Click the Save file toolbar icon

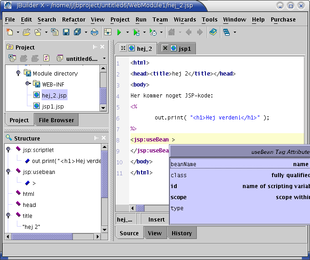(66, 32)
